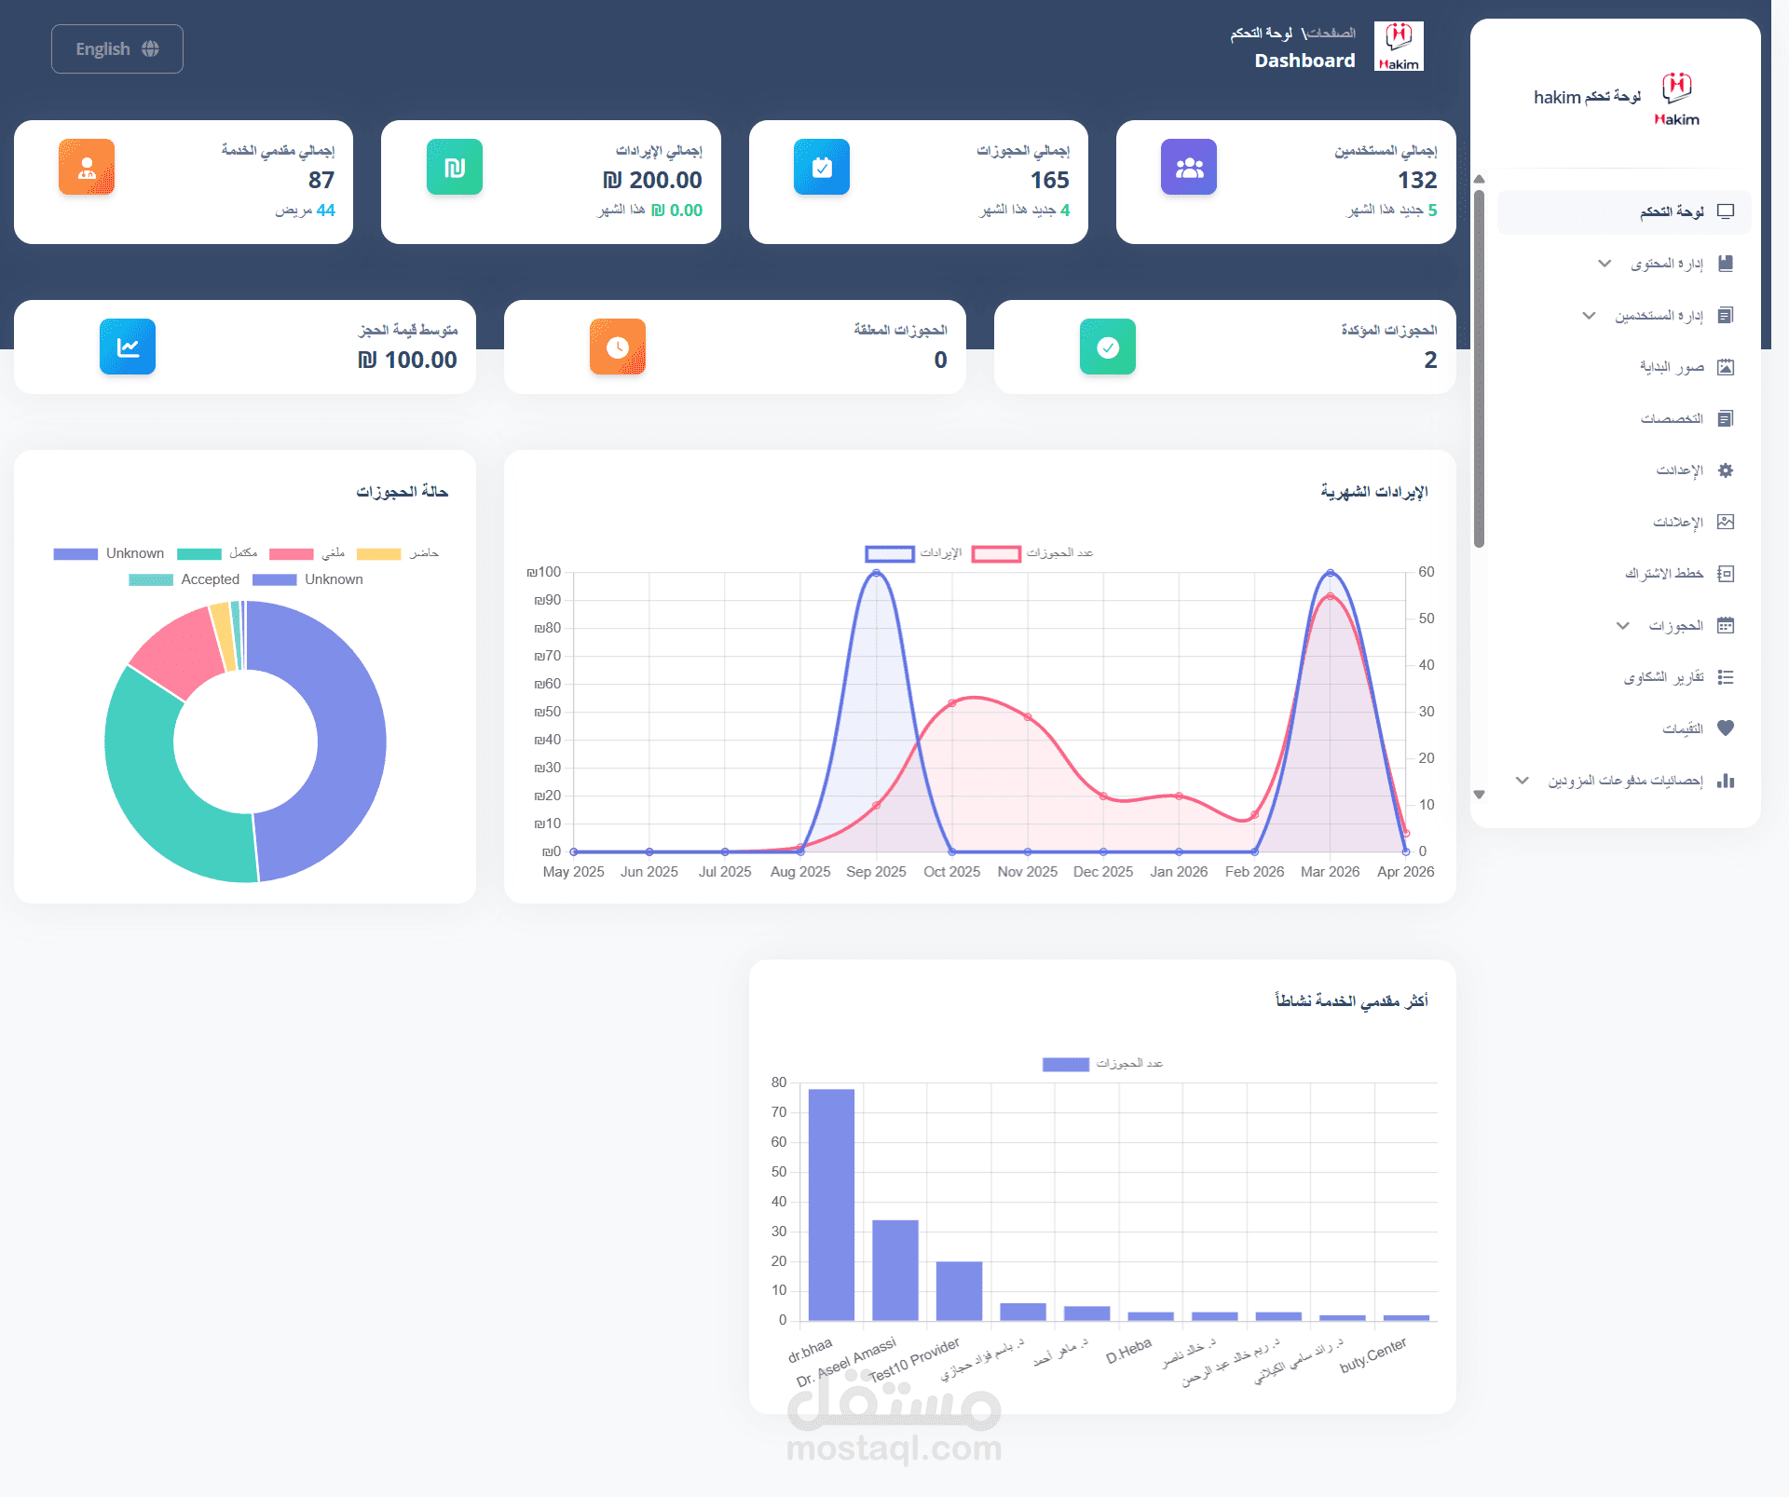Click the sidebar scrollbar down arrow
Screen dimensions: 1789x1497
[1479, 795]
